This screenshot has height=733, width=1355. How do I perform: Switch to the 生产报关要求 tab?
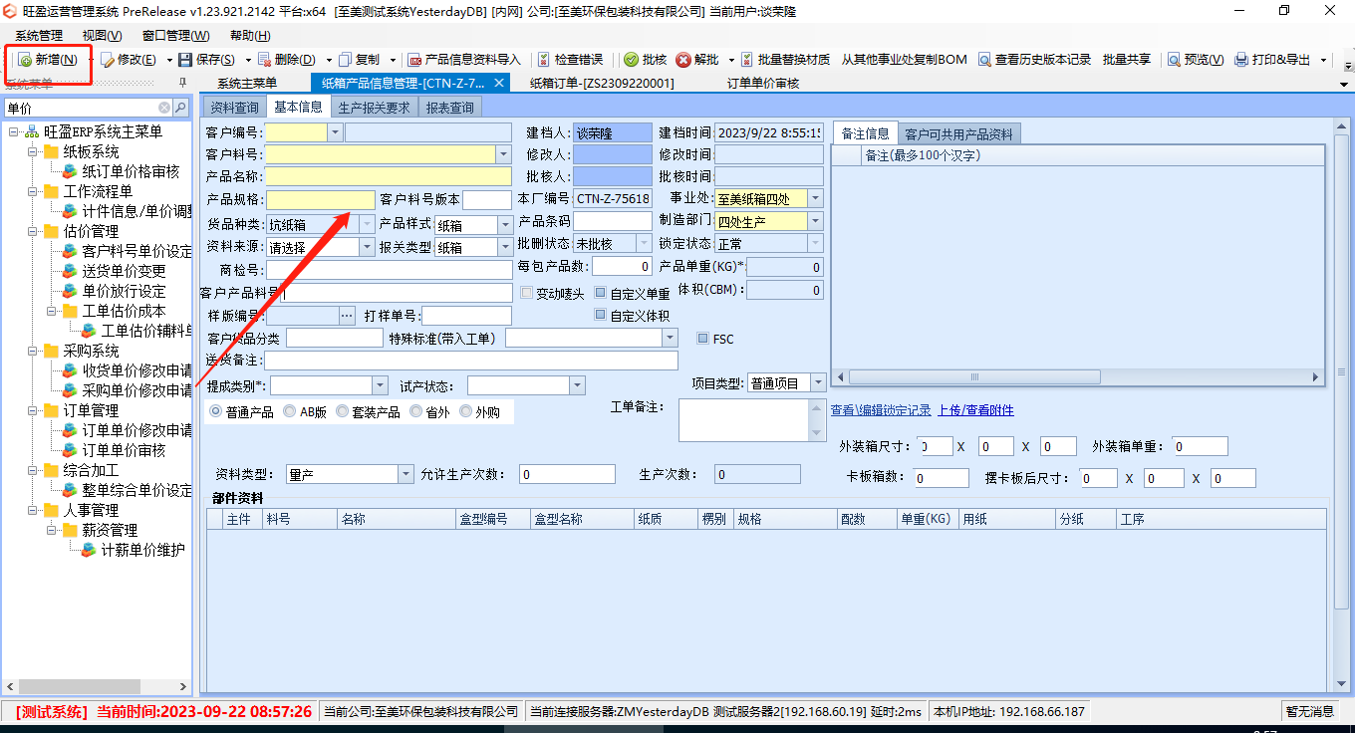pos(375,107)
